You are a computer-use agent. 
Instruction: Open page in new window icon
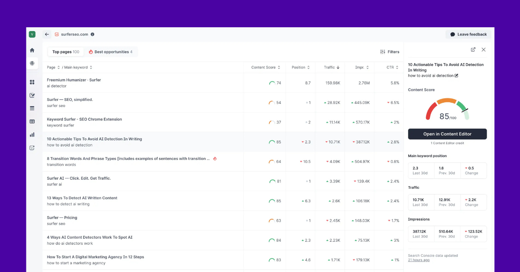pos(473,50)
